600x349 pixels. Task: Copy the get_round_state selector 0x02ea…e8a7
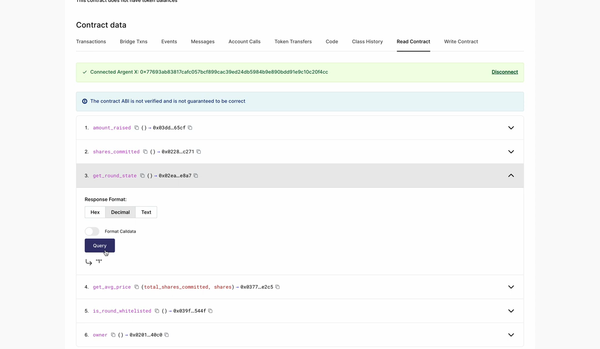click(x=196, y=175)
